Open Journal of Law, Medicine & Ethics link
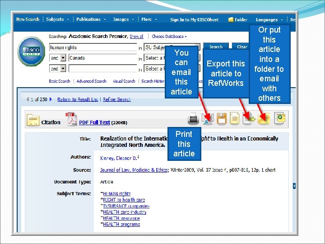The height and width of the screenshot is (244, 325). (x=134, y=170)
